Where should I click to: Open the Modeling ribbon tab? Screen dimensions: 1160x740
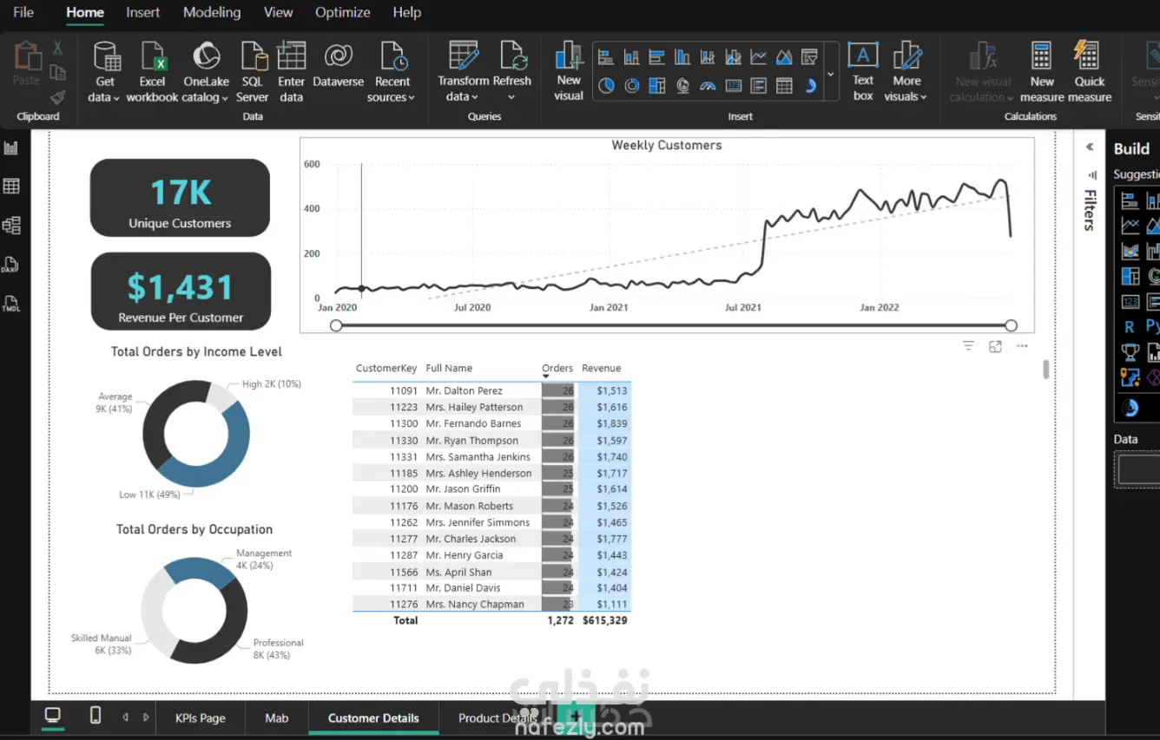[x=212, y=12]
